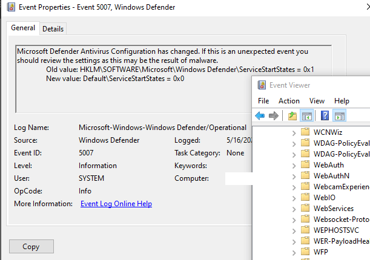Viewport: 370px width, 260px height.
Task: Click the Back arrow in Event Viewer toolbar
Action: (260, 115)
